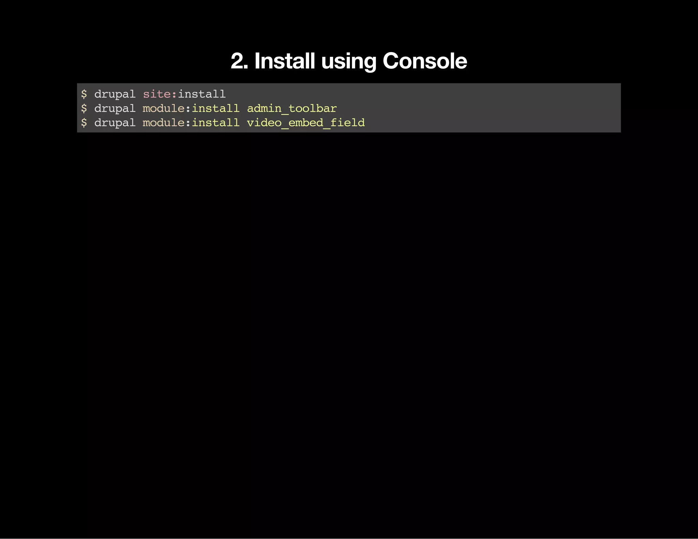Click yellow 'install' before admin_toolbar

pos(216,108)
